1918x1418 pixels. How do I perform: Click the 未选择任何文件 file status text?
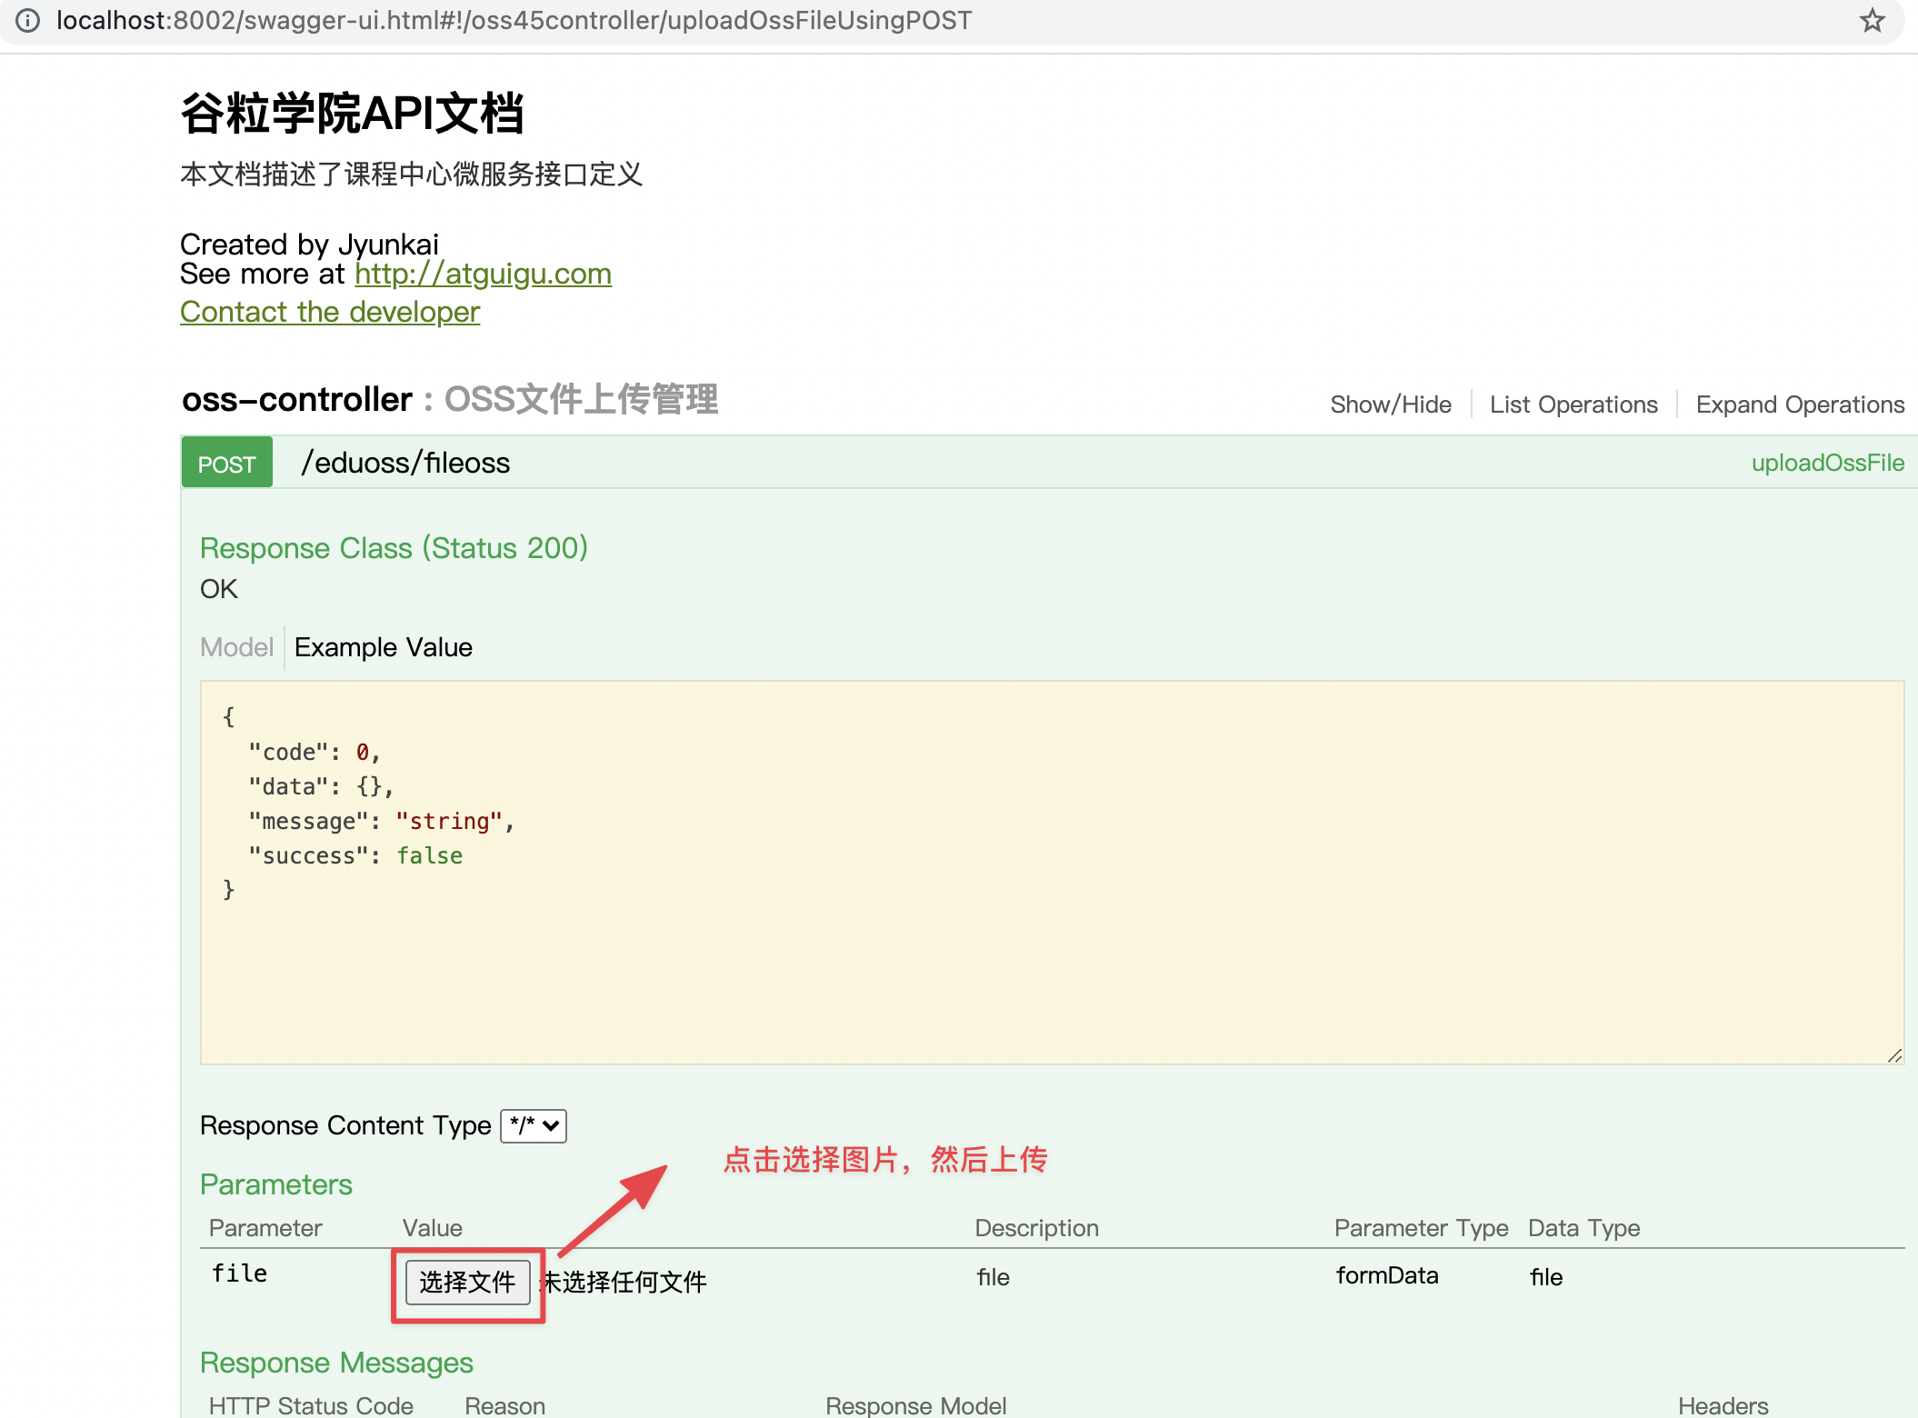(624, 1283)
